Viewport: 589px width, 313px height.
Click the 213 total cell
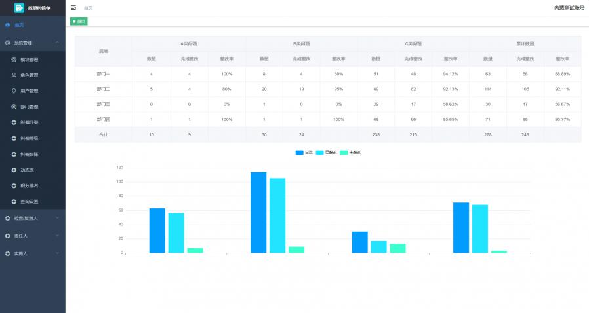(x=413, y=135)
